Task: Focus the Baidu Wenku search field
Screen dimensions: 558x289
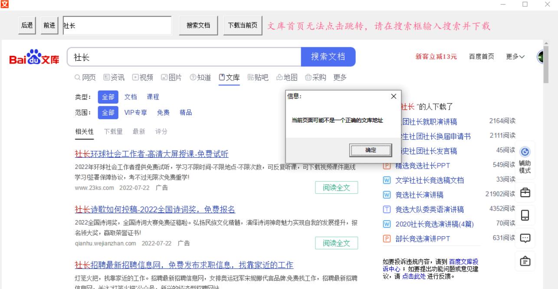Action: [184, 57]
